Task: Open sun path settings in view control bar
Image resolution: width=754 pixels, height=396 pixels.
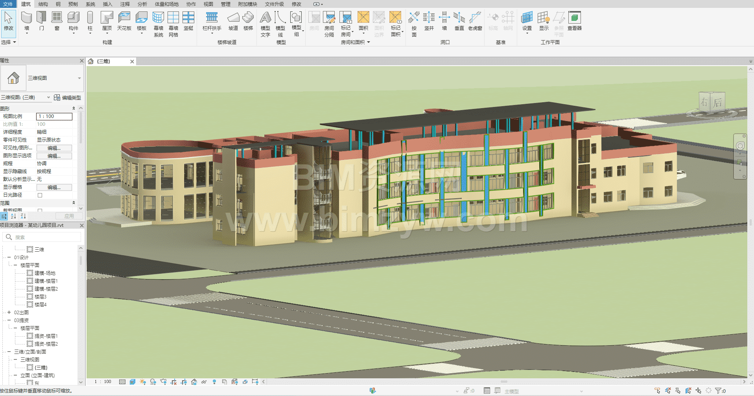Action: click(142, 382)
